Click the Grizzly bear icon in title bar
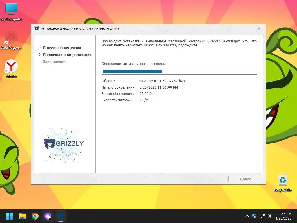The height and width of the screenshot is (223, 297). [36, 28]
